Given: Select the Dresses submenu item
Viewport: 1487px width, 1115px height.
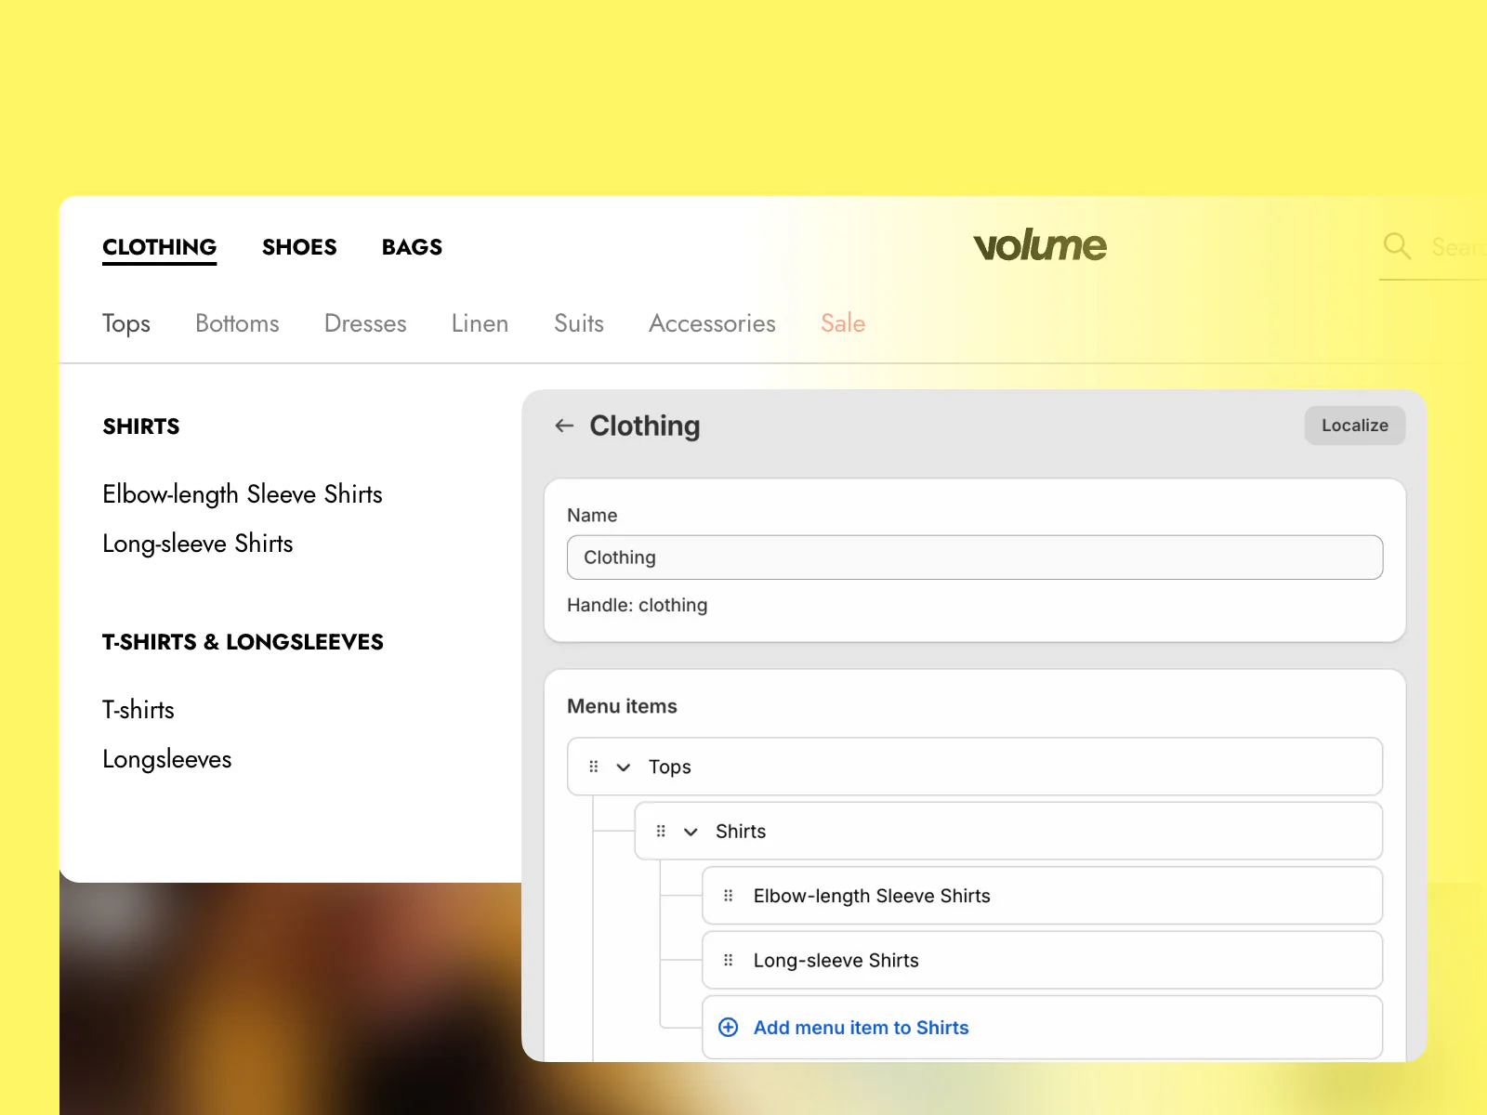Looking at the screenshot, I should (x=365, y=323).
